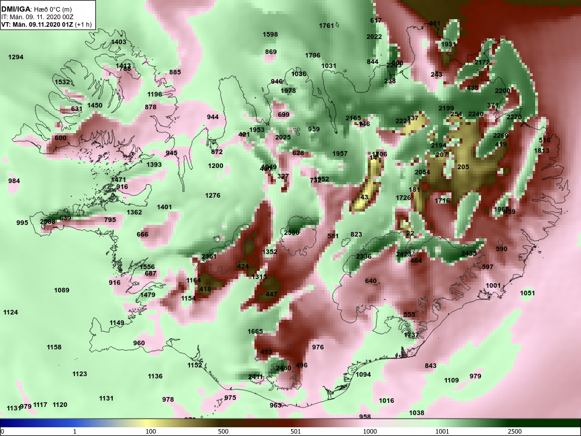Click the map value 2351
The image size is (581, 436).
[209, 256]
